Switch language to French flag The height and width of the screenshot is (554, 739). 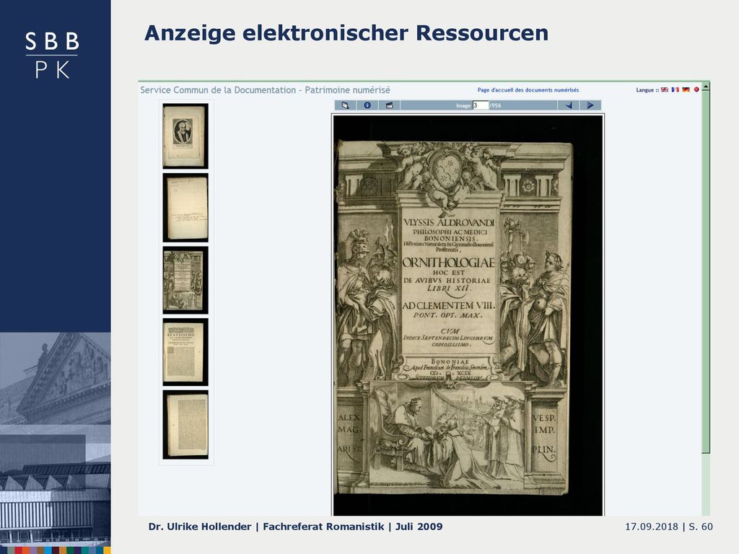675,89
